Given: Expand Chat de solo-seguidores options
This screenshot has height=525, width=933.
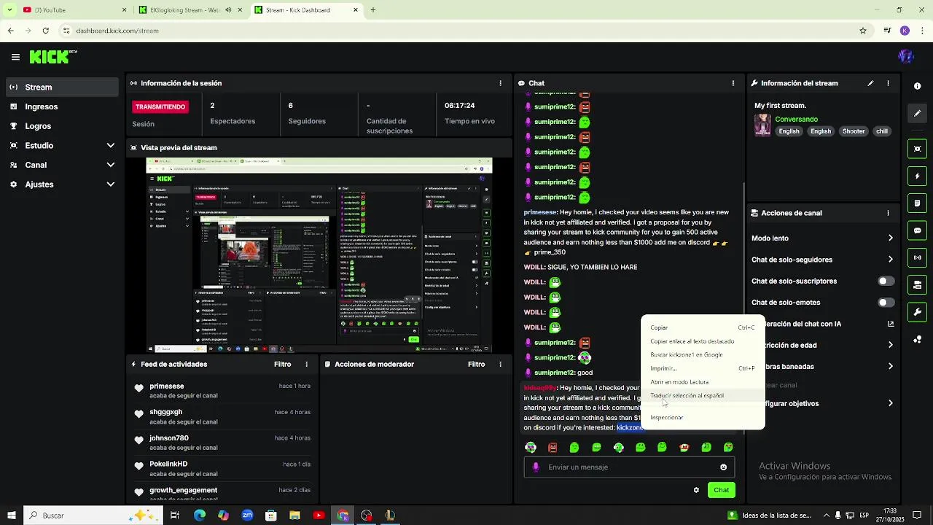Looking at the screenshot, I should pos(890,260).
